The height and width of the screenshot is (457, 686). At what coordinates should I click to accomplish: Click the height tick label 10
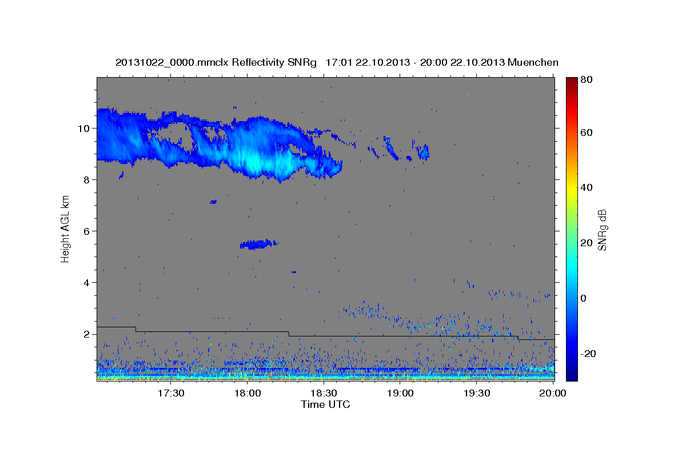(x=85, y=129)
